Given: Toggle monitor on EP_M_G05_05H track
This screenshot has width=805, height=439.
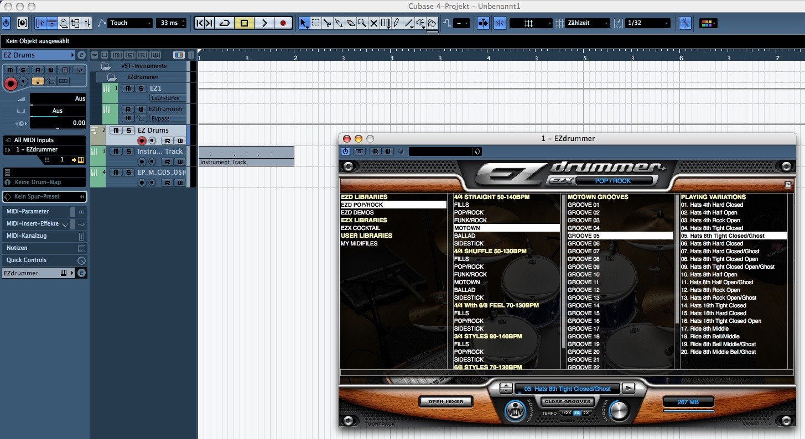Looking at the screenshot, I should (x=152, y=182).
